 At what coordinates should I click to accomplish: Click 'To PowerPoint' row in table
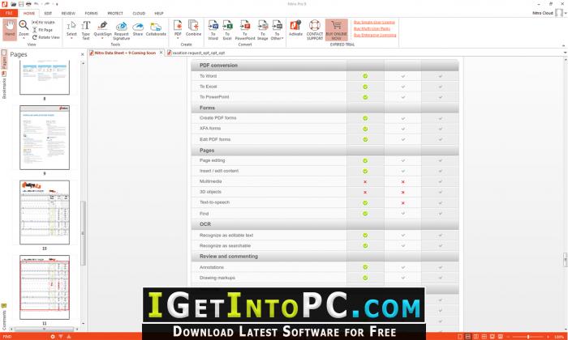point(325,97)
